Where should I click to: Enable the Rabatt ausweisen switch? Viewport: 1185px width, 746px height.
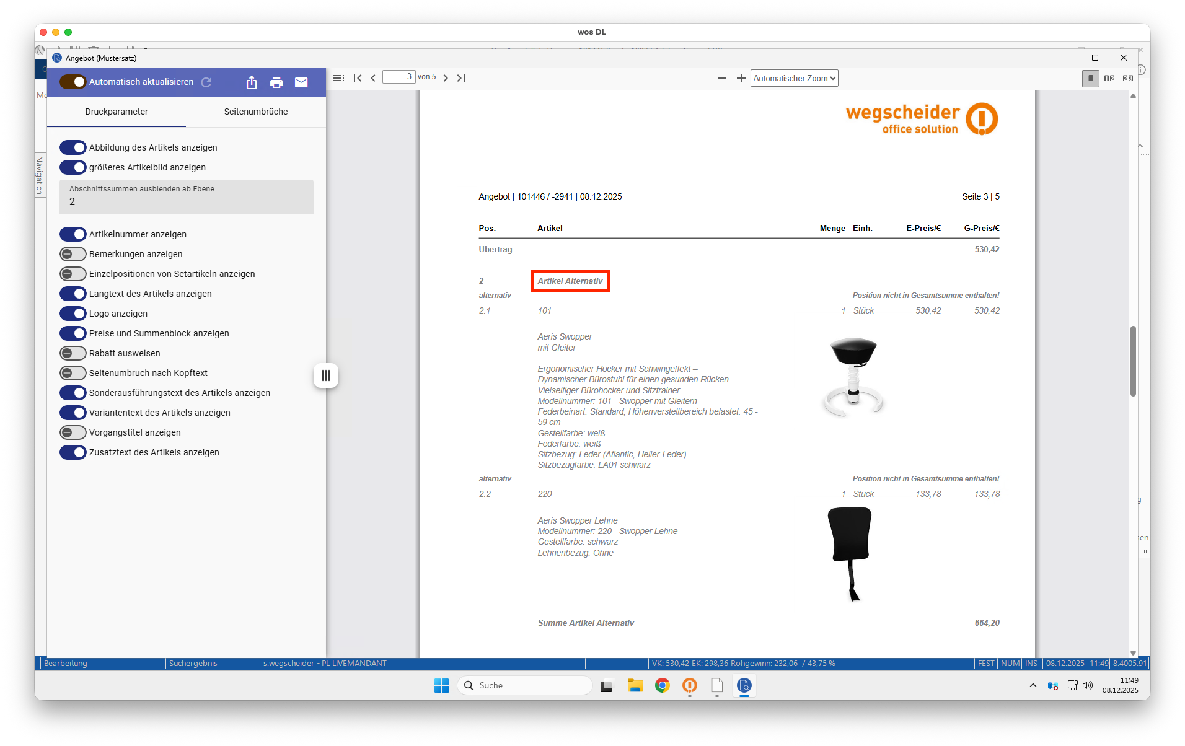[x=73, y=353]
